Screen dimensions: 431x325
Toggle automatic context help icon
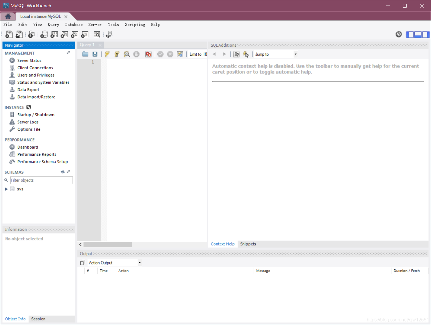pyautogui.click(x=246, y=54)
